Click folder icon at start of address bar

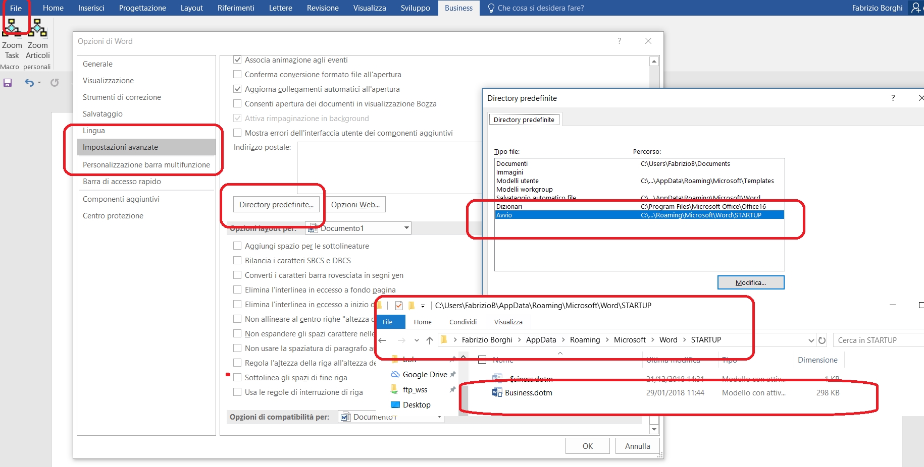click(x=444, y=340)
